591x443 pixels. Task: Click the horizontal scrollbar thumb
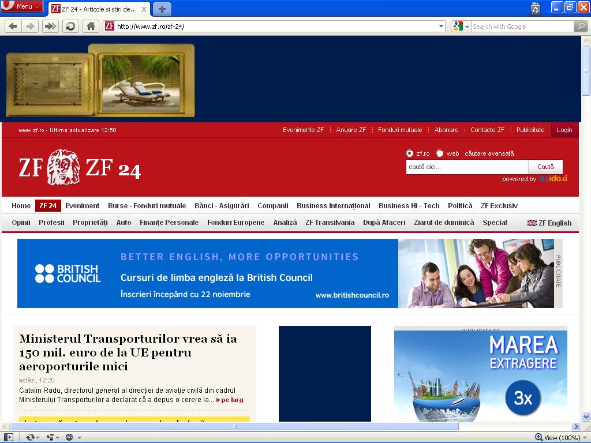pos(234,427)
